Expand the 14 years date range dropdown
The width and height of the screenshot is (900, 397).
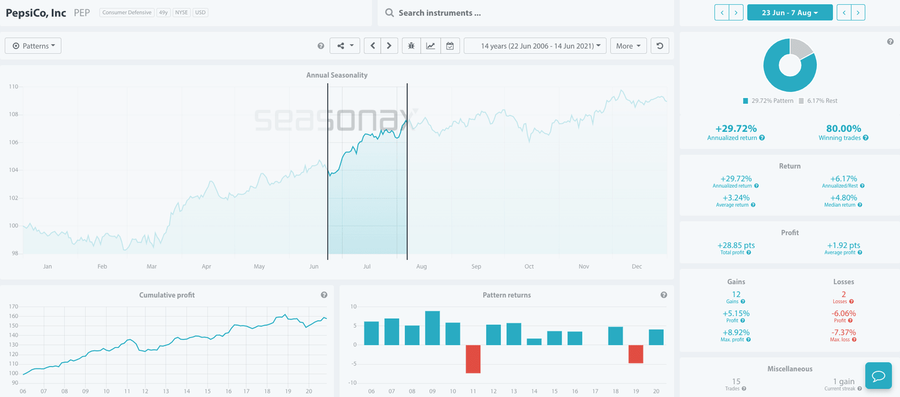[535, 46]
